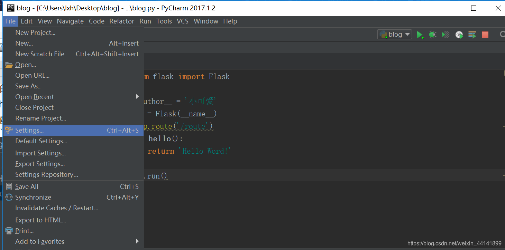Click the profile run icon
Viewport: 505px width, 250px height.
click(459, 35)
